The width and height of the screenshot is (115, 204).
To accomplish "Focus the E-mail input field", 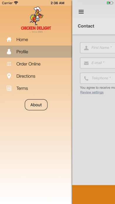I will [x=98, y=63].
